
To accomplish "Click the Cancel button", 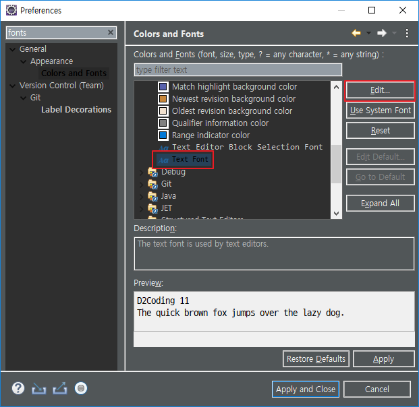I will 376,389.
